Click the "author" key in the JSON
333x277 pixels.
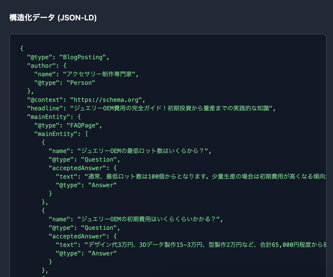click(41, 66)
